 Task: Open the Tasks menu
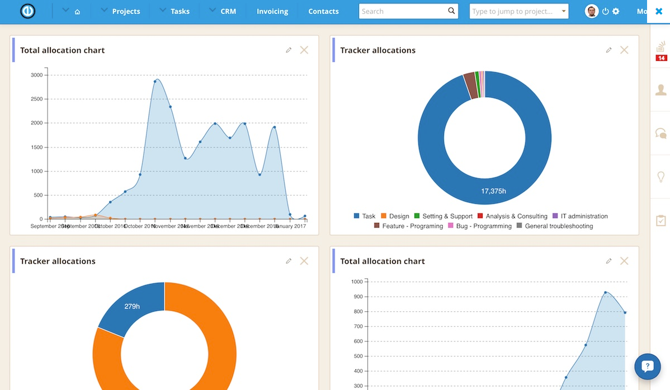(180, 12)
